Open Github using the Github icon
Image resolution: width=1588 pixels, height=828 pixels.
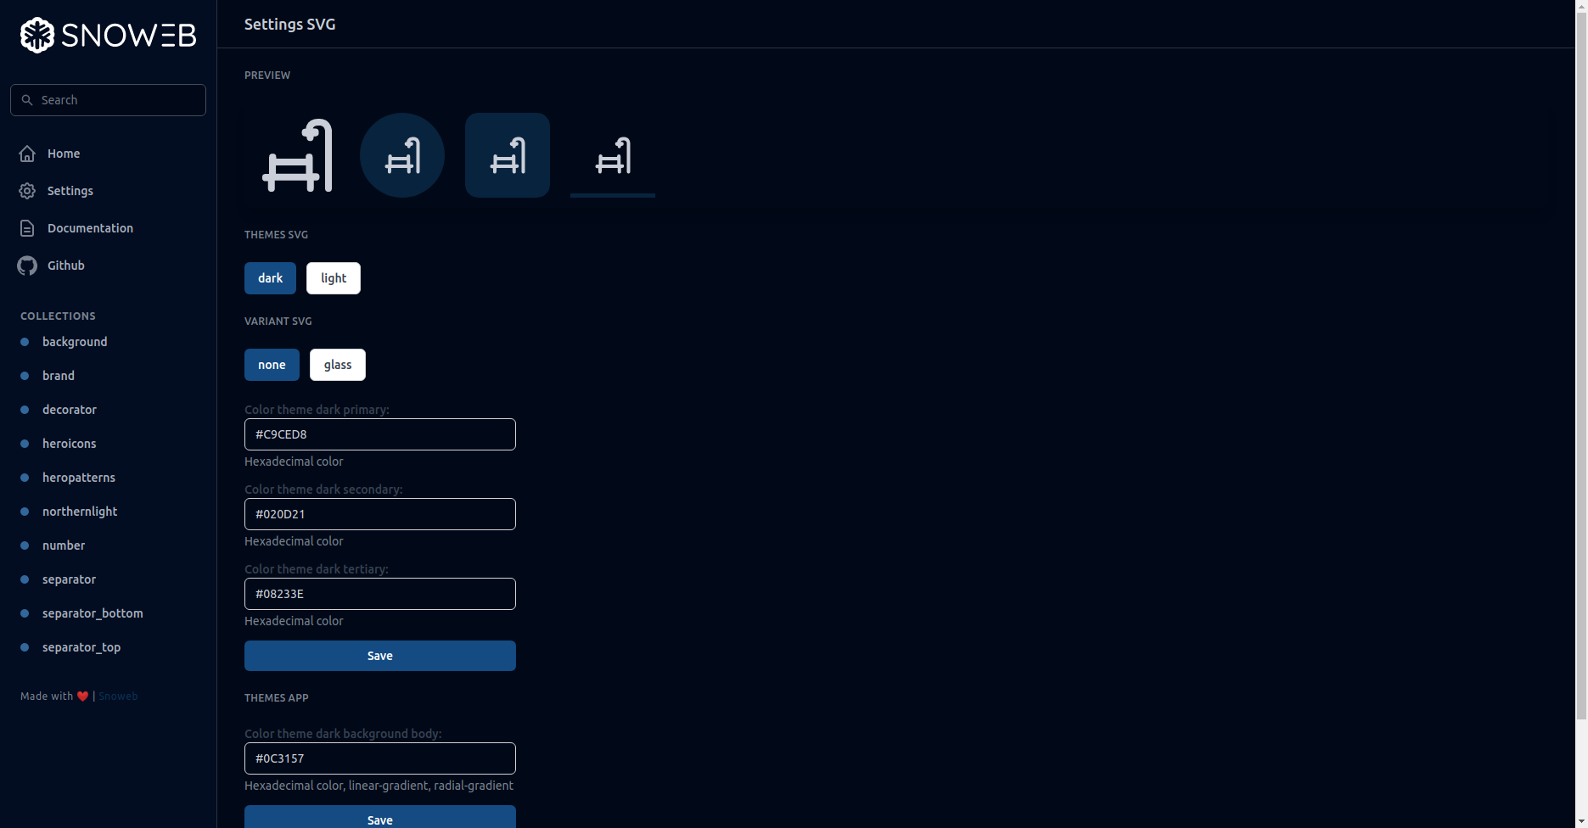pyautogui.click(x=26, y=265)
